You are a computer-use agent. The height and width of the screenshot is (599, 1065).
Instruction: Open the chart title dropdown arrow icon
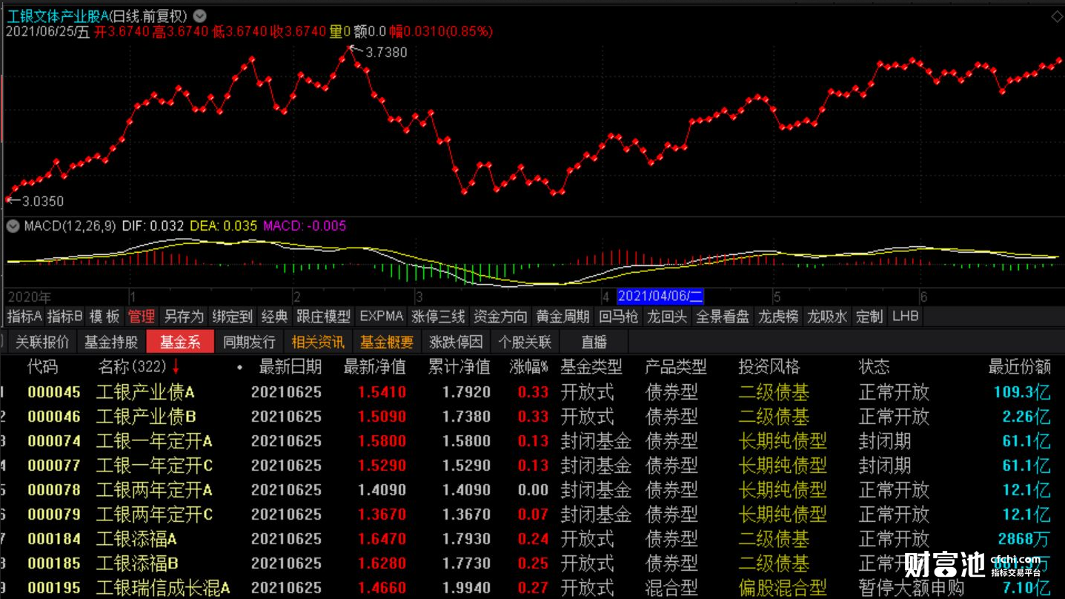(x=200, y=16)
